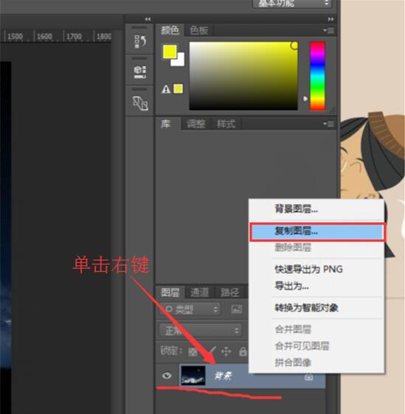Select the lock position move icon
The width and height of the screenshot is (405, 414).
[x=226, y=351]
